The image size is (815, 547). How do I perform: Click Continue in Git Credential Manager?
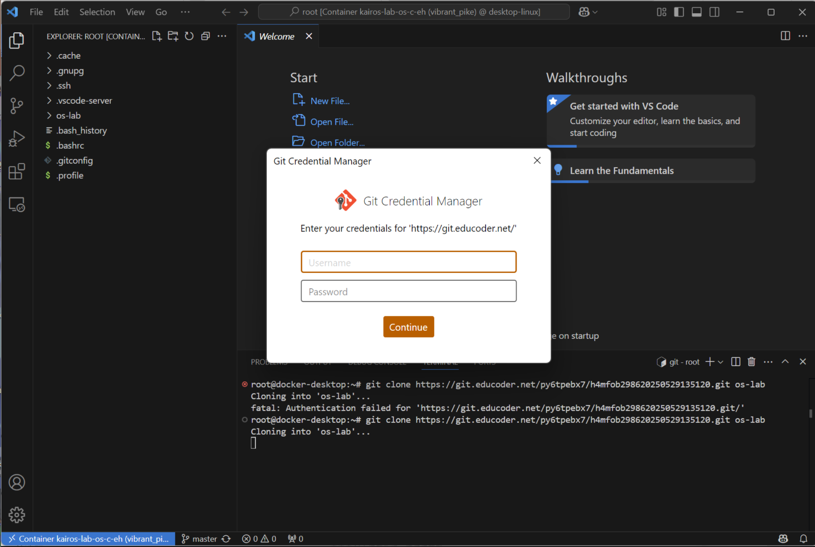coord(408,327)
